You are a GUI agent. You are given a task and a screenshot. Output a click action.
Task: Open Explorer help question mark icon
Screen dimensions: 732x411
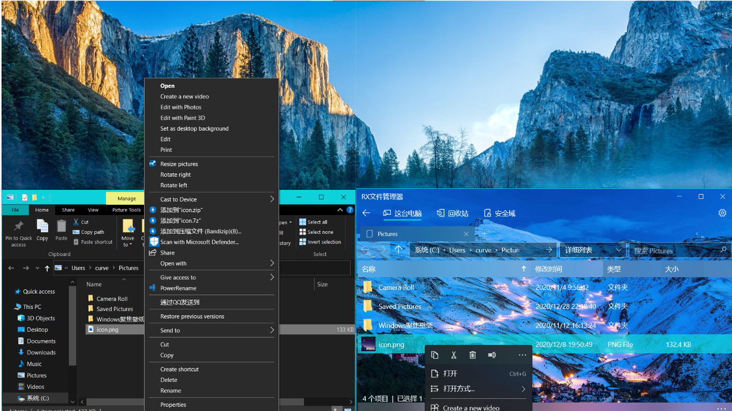click(350, 210)
